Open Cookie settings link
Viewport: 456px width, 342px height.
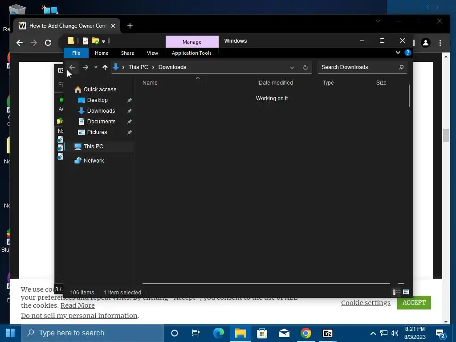[x=366, y=303]
